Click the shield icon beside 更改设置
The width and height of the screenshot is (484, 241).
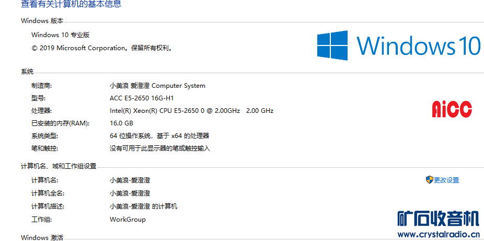[x=429, y=180]
